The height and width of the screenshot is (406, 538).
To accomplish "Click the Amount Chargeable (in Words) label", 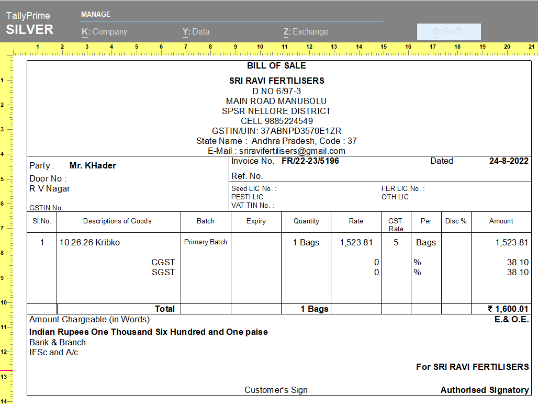I will point(89,320).
